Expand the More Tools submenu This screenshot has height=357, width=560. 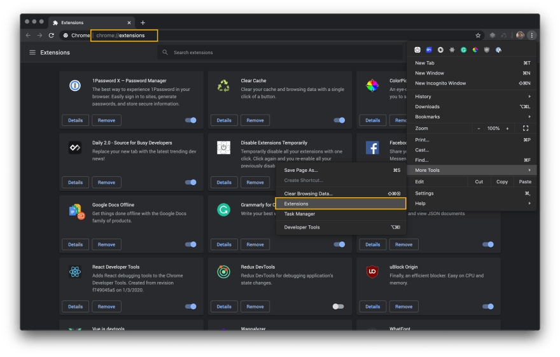pos(472,171)
